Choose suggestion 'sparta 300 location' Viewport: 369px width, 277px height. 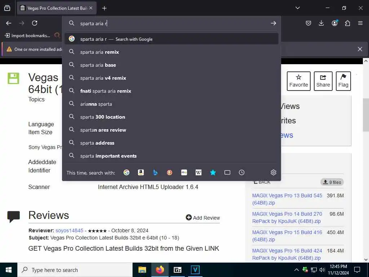(x=171, y=117)
